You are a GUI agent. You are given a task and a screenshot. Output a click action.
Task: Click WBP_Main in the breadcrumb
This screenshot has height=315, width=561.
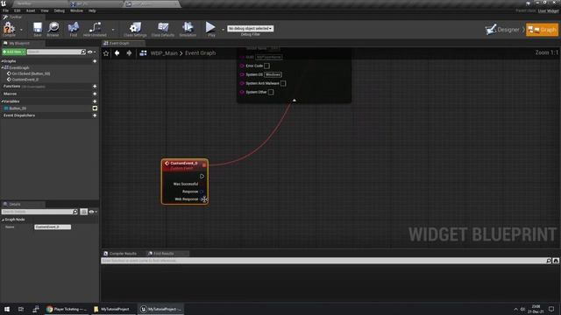point(164,52)
